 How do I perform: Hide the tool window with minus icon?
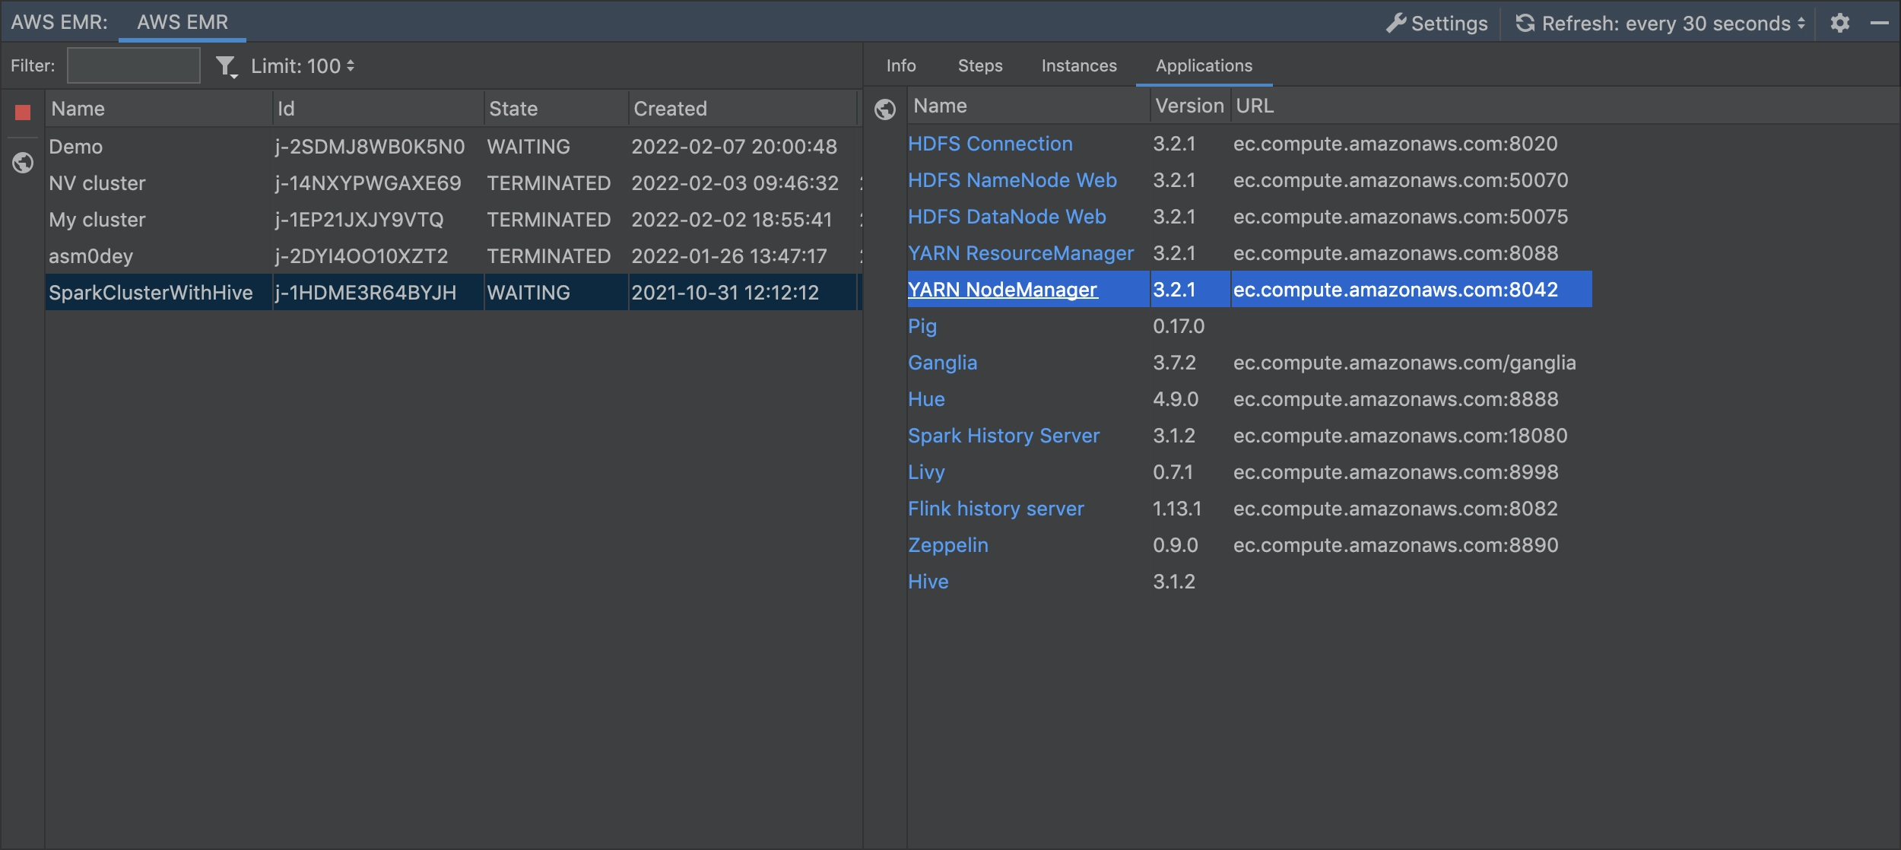coord(1880,23)
